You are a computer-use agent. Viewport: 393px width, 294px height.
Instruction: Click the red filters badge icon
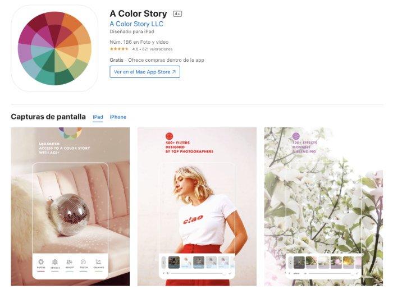click(x=170, y=136)
